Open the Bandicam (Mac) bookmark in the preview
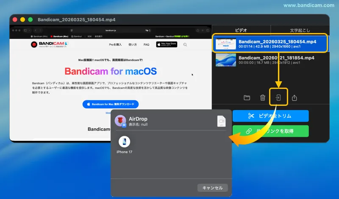Viewport: 339px width, 199px height. (x=59, y=36)
